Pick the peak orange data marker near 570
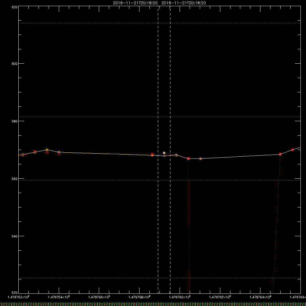The width and height of the screenshot is (306, 306). coord(47,150)
